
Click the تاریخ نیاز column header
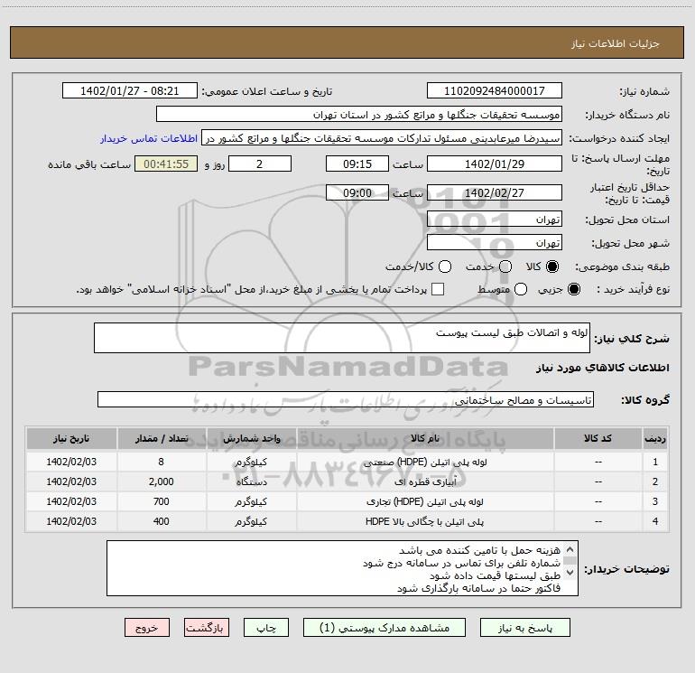(x=71, y=439)
